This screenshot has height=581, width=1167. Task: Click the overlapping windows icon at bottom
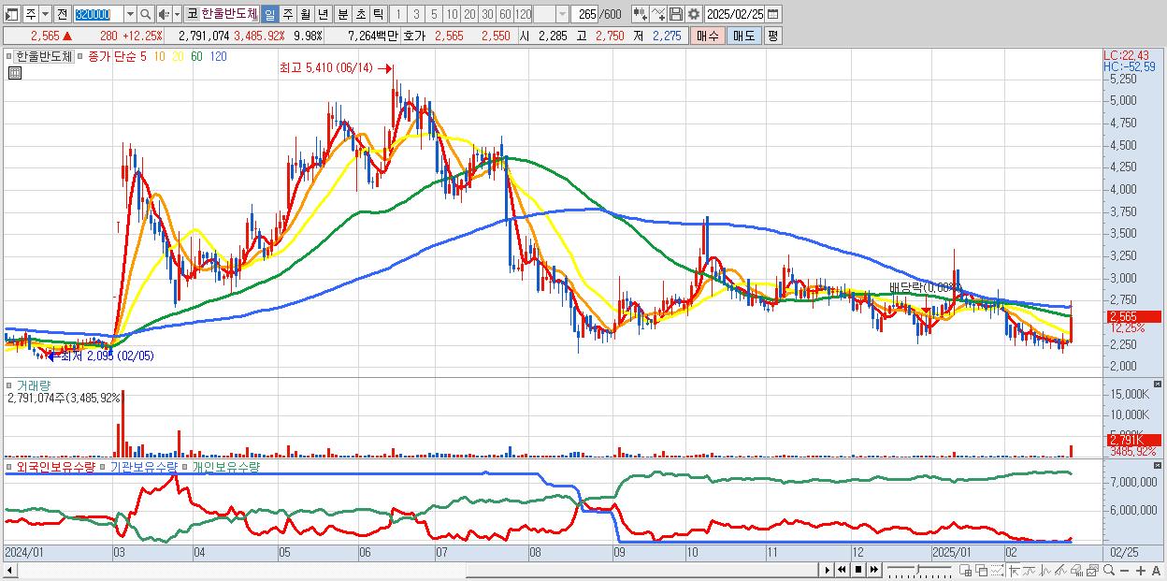tap(981, 570)
